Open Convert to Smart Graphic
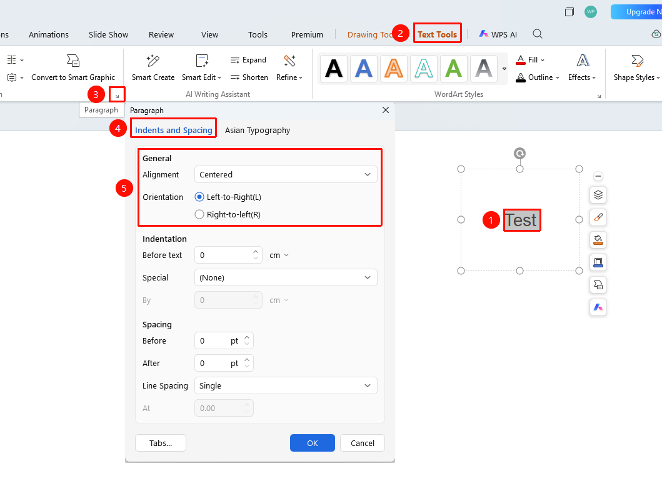 [73, 68]
